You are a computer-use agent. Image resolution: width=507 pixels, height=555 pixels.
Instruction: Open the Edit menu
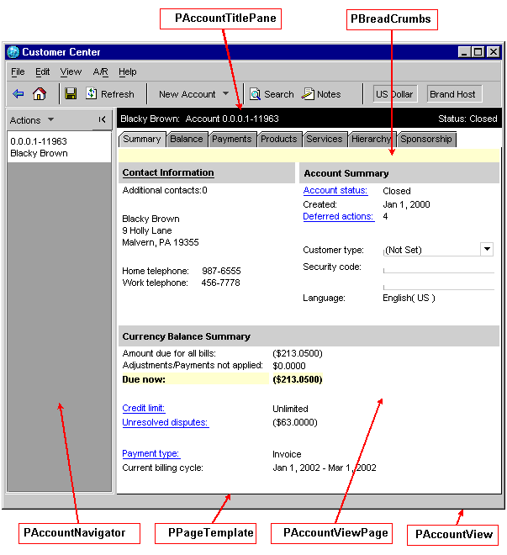click(x=42, y=71)
